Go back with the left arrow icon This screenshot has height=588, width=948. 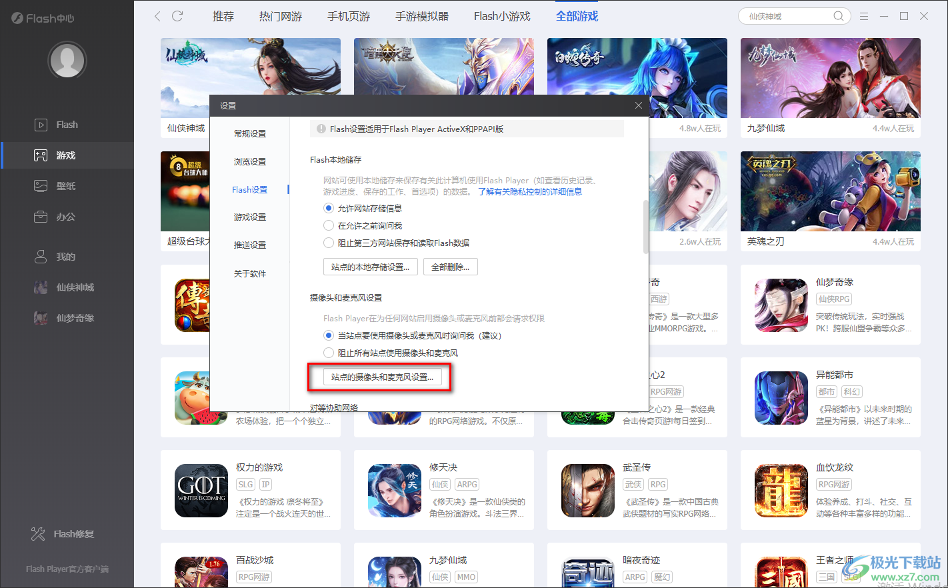click(157, 16)
